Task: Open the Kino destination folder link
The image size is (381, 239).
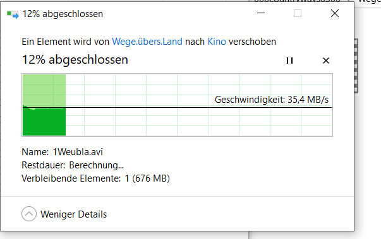Action: pos(217,42)
